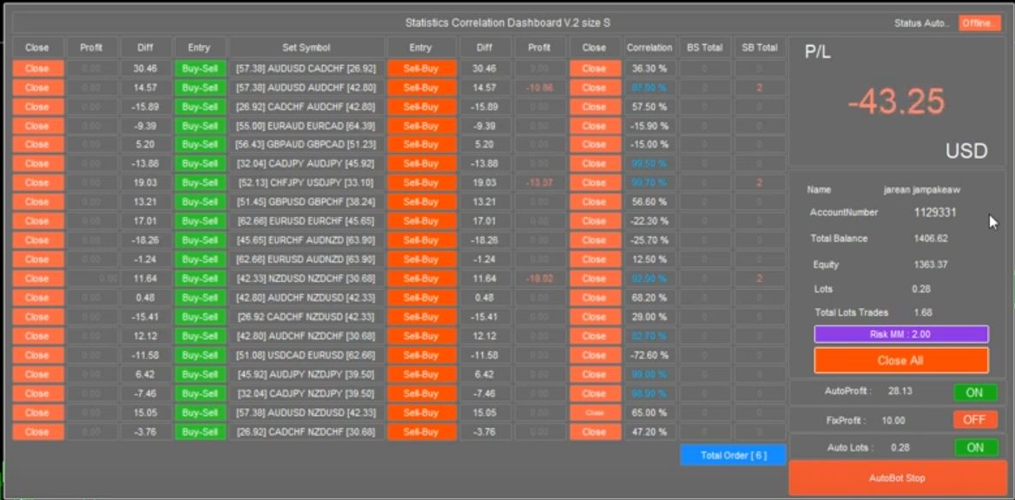Click Buy-Sell for AUDUSD NZDUSD row
Viewport: 1015px width, 500px height.
pos(200,412)
